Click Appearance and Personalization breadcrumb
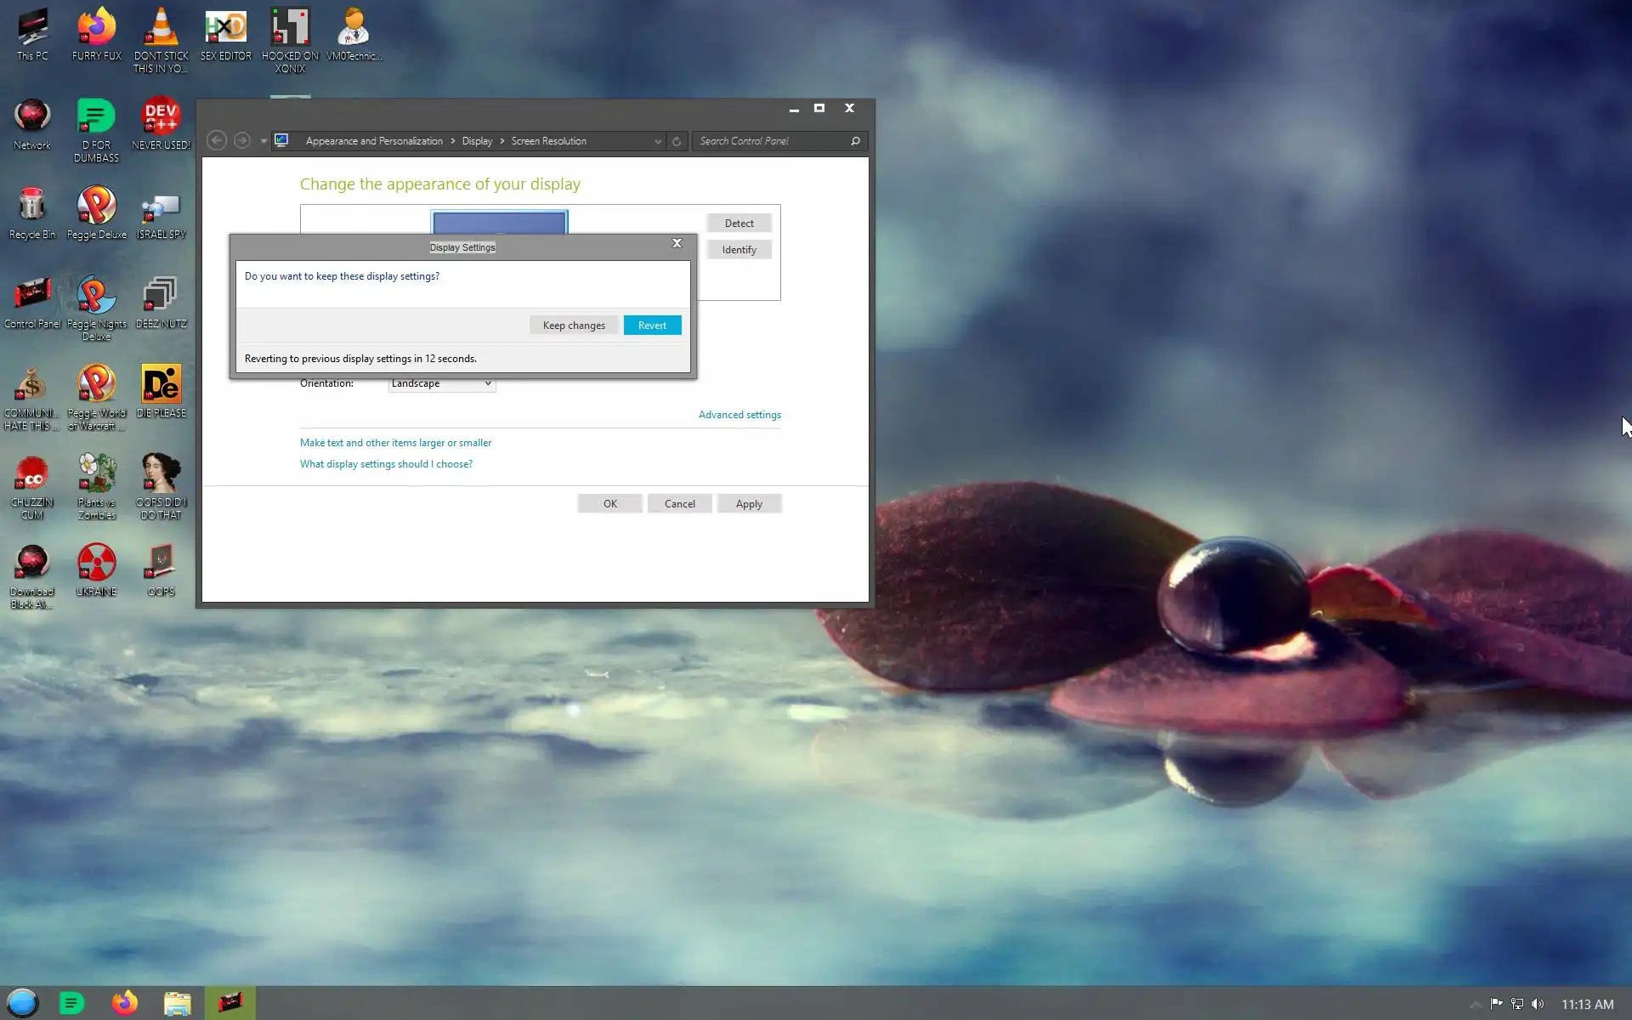 (x=374, y=141)
